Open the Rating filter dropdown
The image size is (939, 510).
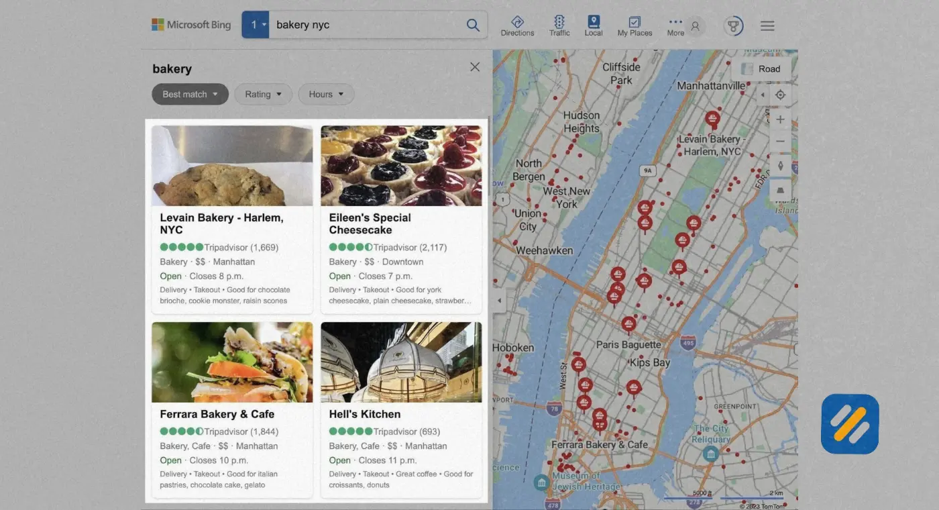coord(263,95)
